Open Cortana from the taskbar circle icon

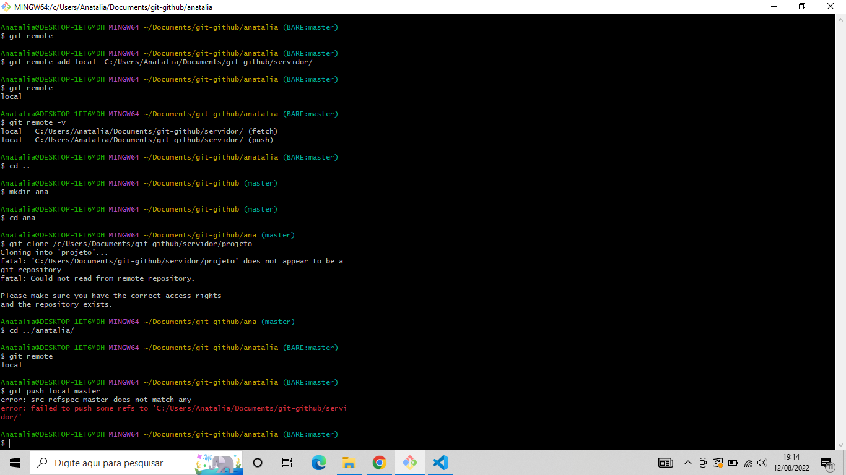258,463
